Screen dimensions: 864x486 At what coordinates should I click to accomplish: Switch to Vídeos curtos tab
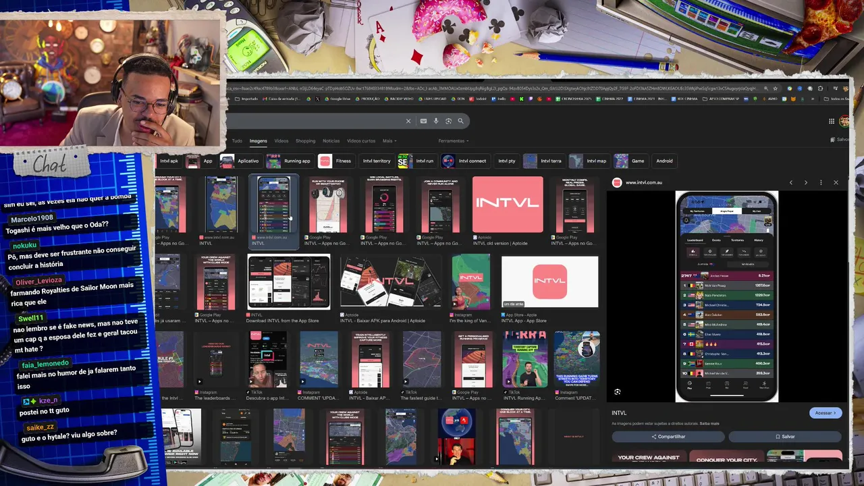[361, 141]
